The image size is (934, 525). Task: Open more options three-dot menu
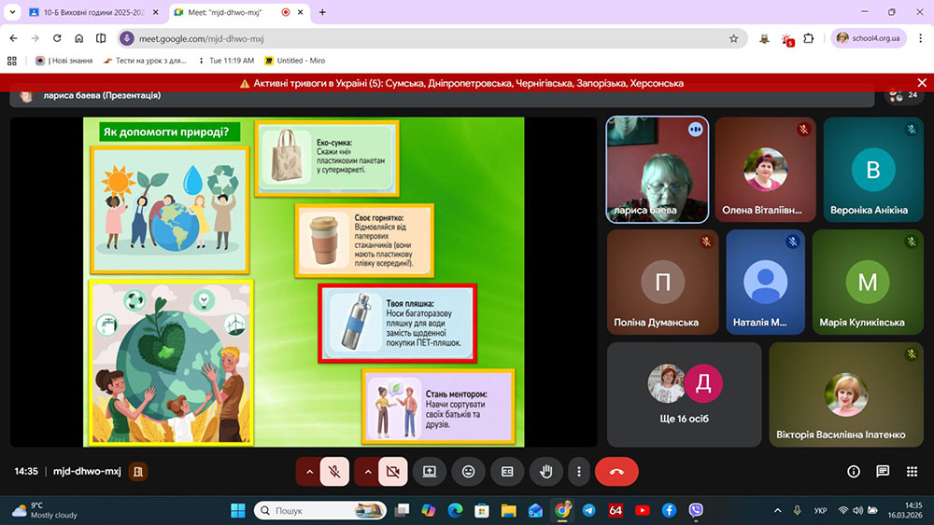(x=580, y=472)
